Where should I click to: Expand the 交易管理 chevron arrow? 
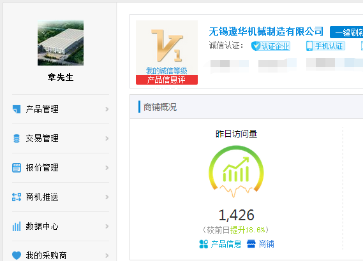[x=107, y=138]
